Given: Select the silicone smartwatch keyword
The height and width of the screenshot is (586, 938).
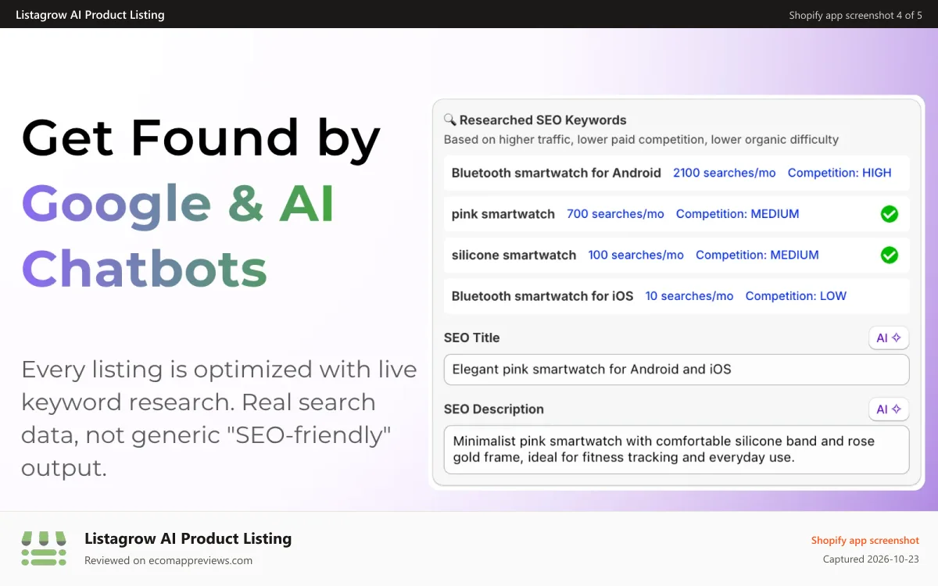Looking at the screenshot, I should tap(676, 255).
